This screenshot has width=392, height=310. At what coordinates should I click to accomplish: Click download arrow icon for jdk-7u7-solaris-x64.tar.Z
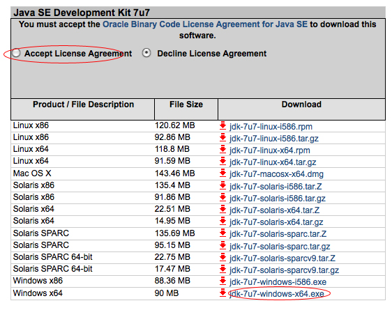coord(223,209)
